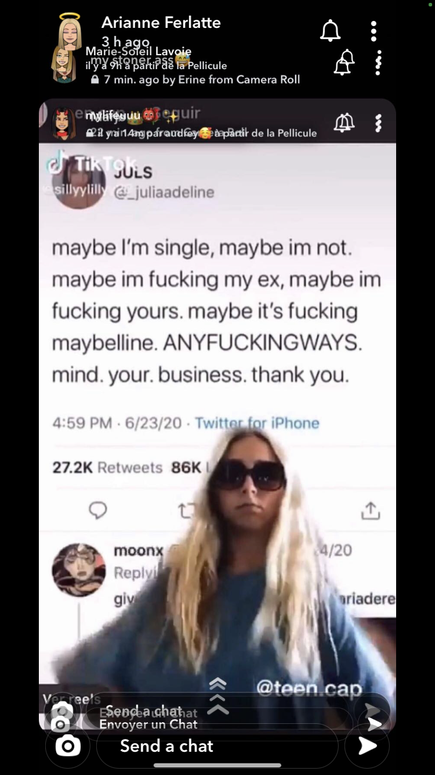Tap the reply speech bubble icon under the tweet
435x775 pixels.
point(98,510)
